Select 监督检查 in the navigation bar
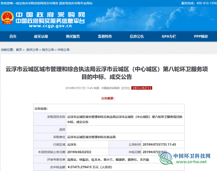Image resolution: width=217 pixels, height=171 pixels. point(105,36)
